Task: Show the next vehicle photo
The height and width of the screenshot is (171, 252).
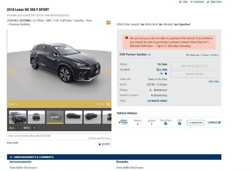Action: [x=107, y=71]
